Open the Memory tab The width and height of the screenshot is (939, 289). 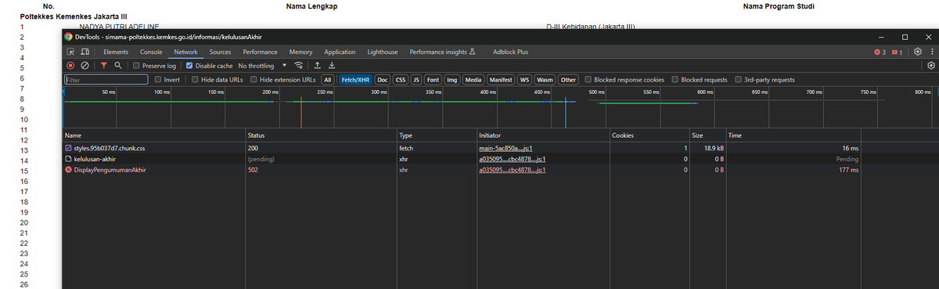coord(300,52)
